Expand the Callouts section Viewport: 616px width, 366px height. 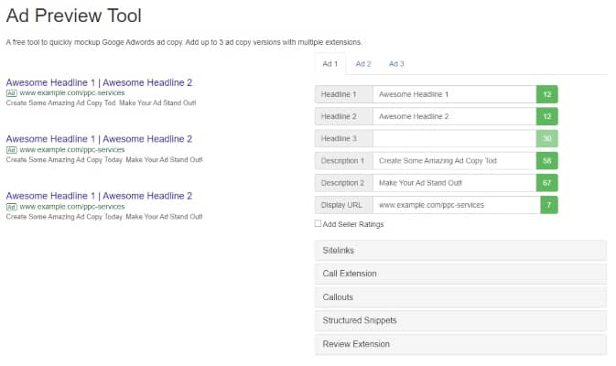click(460, 297)
